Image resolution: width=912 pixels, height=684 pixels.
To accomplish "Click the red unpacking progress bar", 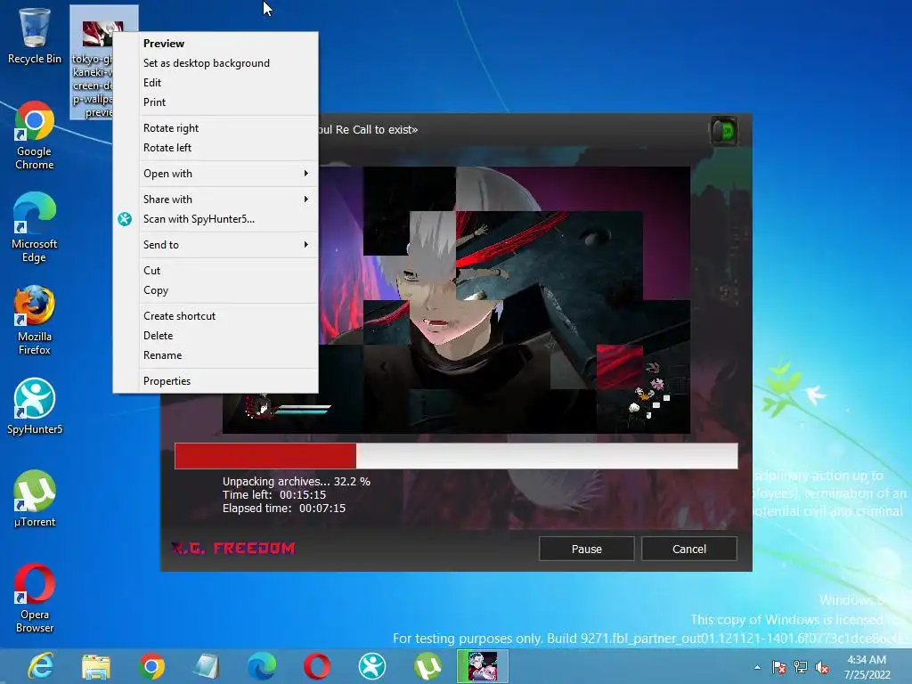I will pyautogui.click(x=456, y=455).
